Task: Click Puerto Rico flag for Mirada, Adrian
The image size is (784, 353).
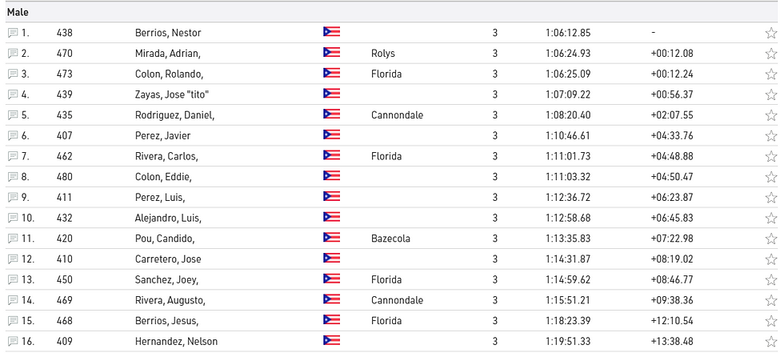Action: (331, 54)
